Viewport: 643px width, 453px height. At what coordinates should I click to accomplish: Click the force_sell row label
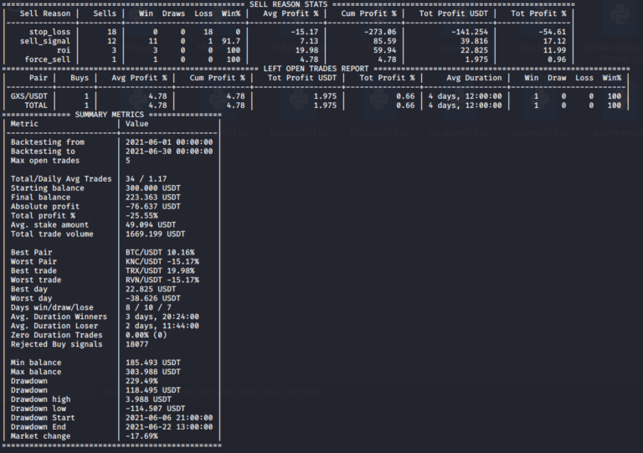click(45, 59)
